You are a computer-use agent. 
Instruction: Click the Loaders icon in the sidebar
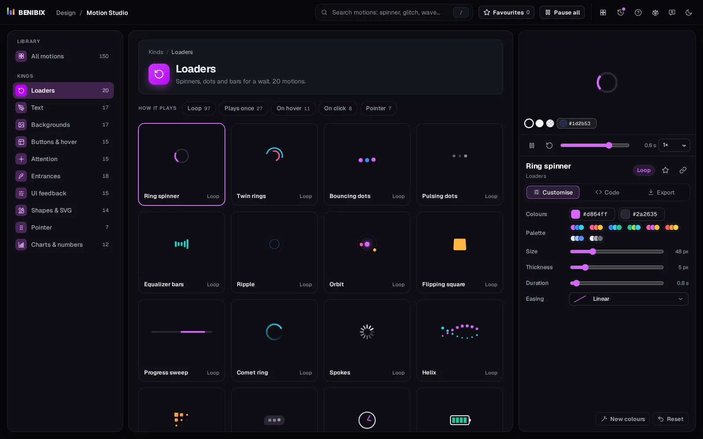point(21,90)
